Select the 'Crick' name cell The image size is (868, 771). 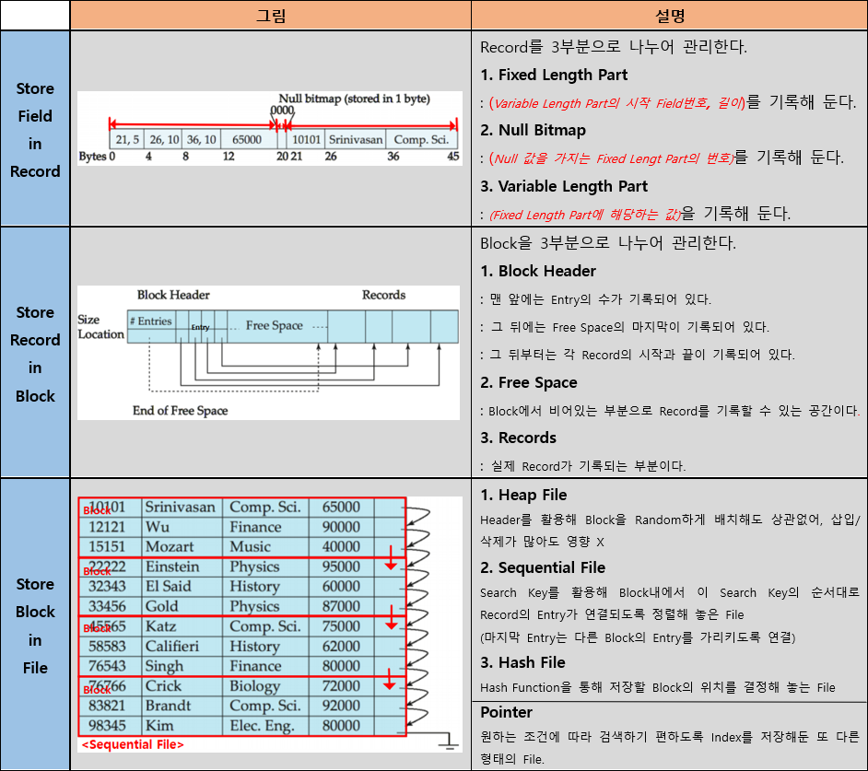click(182, 686)
